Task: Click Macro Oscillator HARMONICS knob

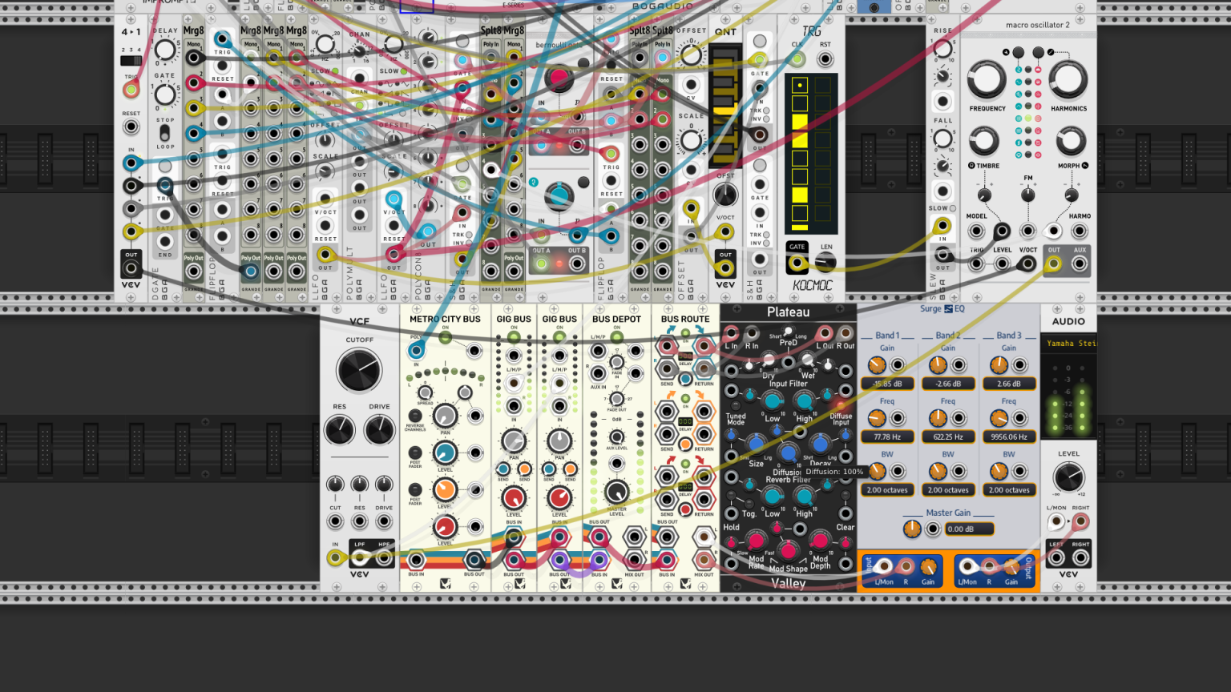Action: click(1068, 79)
